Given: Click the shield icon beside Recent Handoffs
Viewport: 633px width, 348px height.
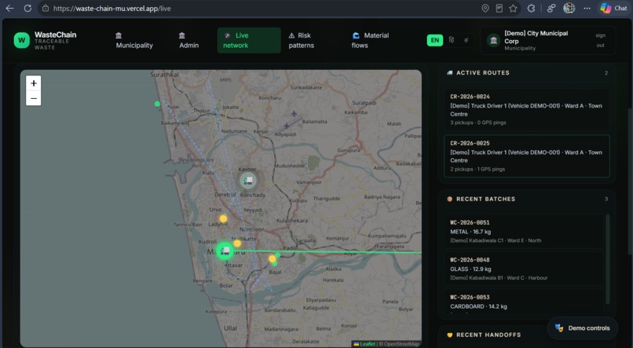Looking at the screenshot, I should (x=450, y=335).
